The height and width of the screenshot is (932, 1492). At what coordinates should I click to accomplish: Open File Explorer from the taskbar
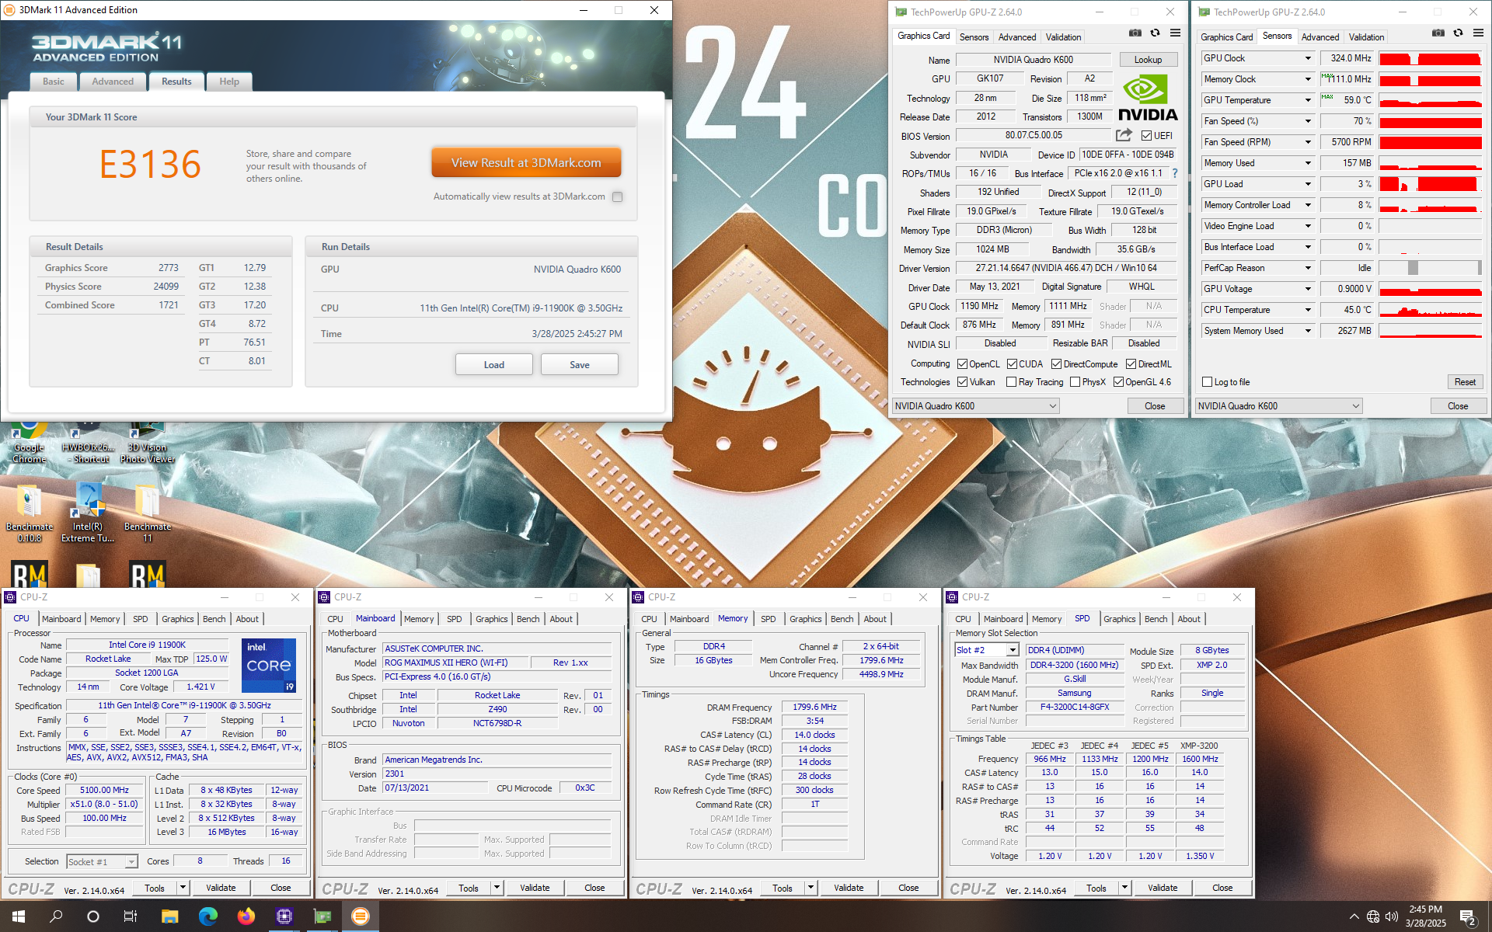coord(169,916)
